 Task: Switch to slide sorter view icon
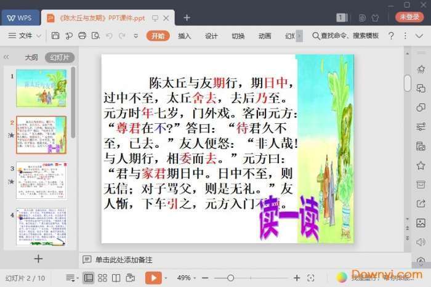(103, 278)
